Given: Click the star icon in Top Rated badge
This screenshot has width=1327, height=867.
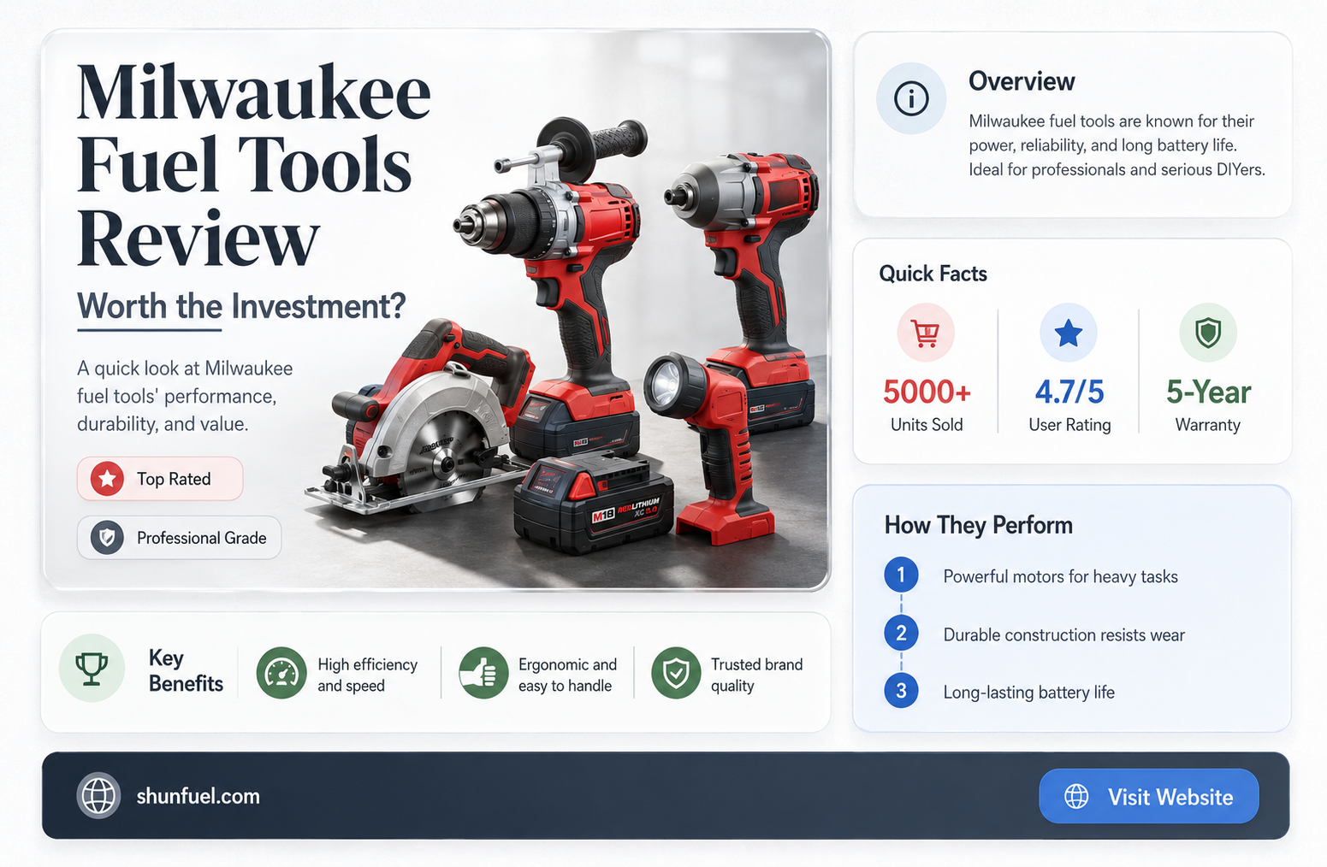Looking at the screenshot, I should [x=108, y=479].
